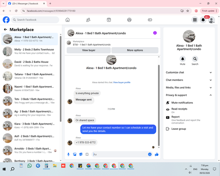The height and width of the screenshot is (176, 220).
Task: Click the Mute bell icon in chat panel
Action: [x=183, y=59]
